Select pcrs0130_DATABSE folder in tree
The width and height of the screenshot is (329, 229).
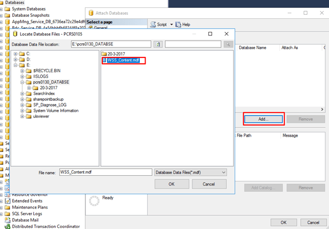[50, 82]
